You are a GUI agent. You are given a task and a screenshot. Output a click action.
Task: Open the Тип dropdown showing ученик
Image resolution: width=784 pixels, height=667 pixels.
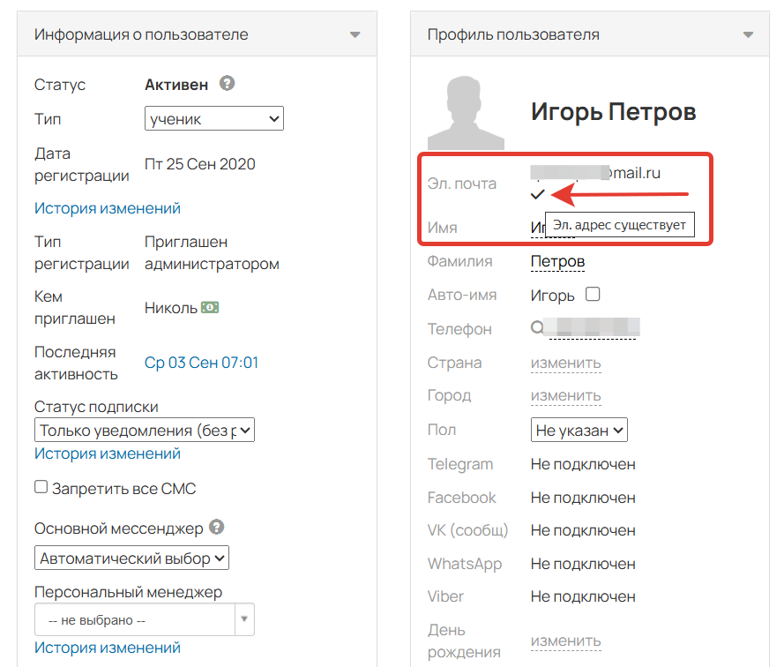tap(213, 118)
